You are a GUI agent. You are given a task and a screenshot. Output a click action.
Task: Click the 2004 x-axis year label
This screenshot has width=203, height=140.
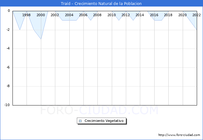pyautogui.click(x=69, y=15)
